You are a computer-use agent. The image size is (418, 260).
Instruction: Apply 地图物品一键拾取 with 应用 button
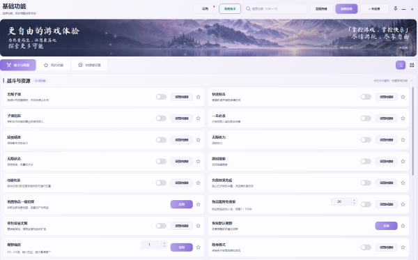(182, 204)
